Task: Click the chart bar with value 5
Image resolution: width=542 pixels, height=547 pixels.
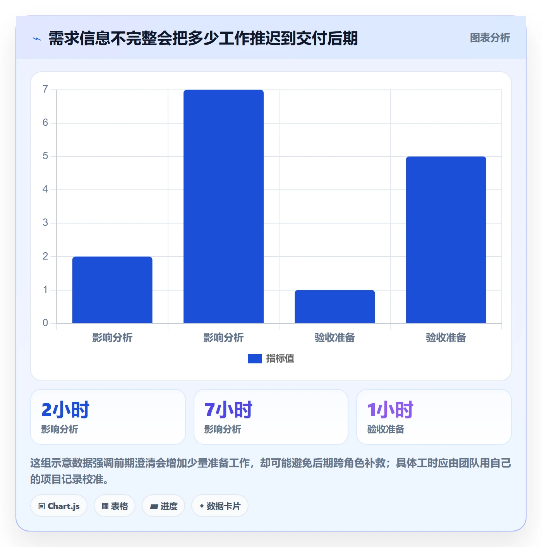Action: 446,240
